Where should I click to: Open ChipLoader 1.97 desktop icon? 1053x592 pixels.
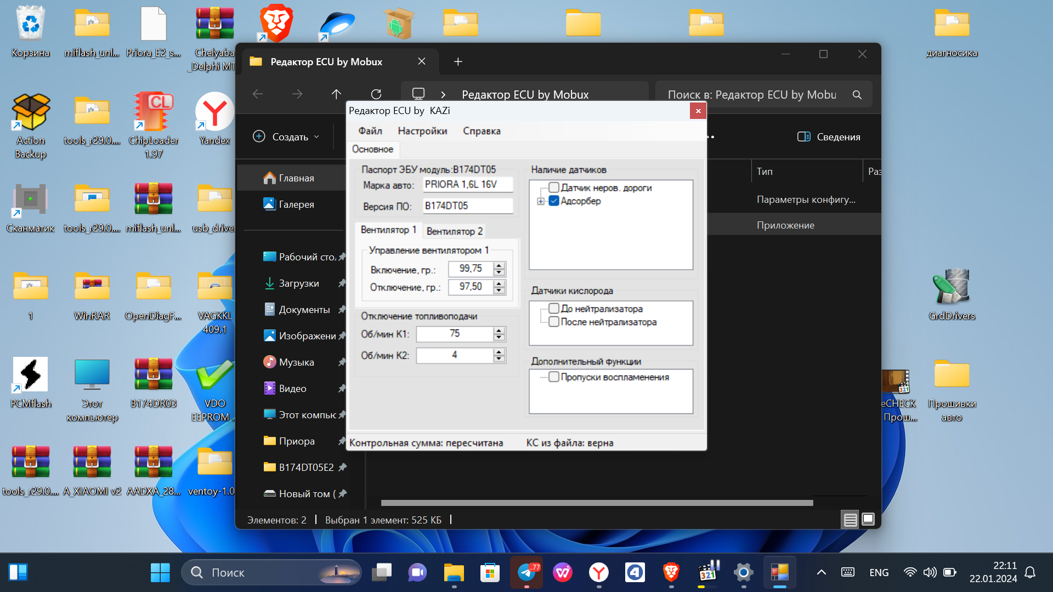(153, 112)
